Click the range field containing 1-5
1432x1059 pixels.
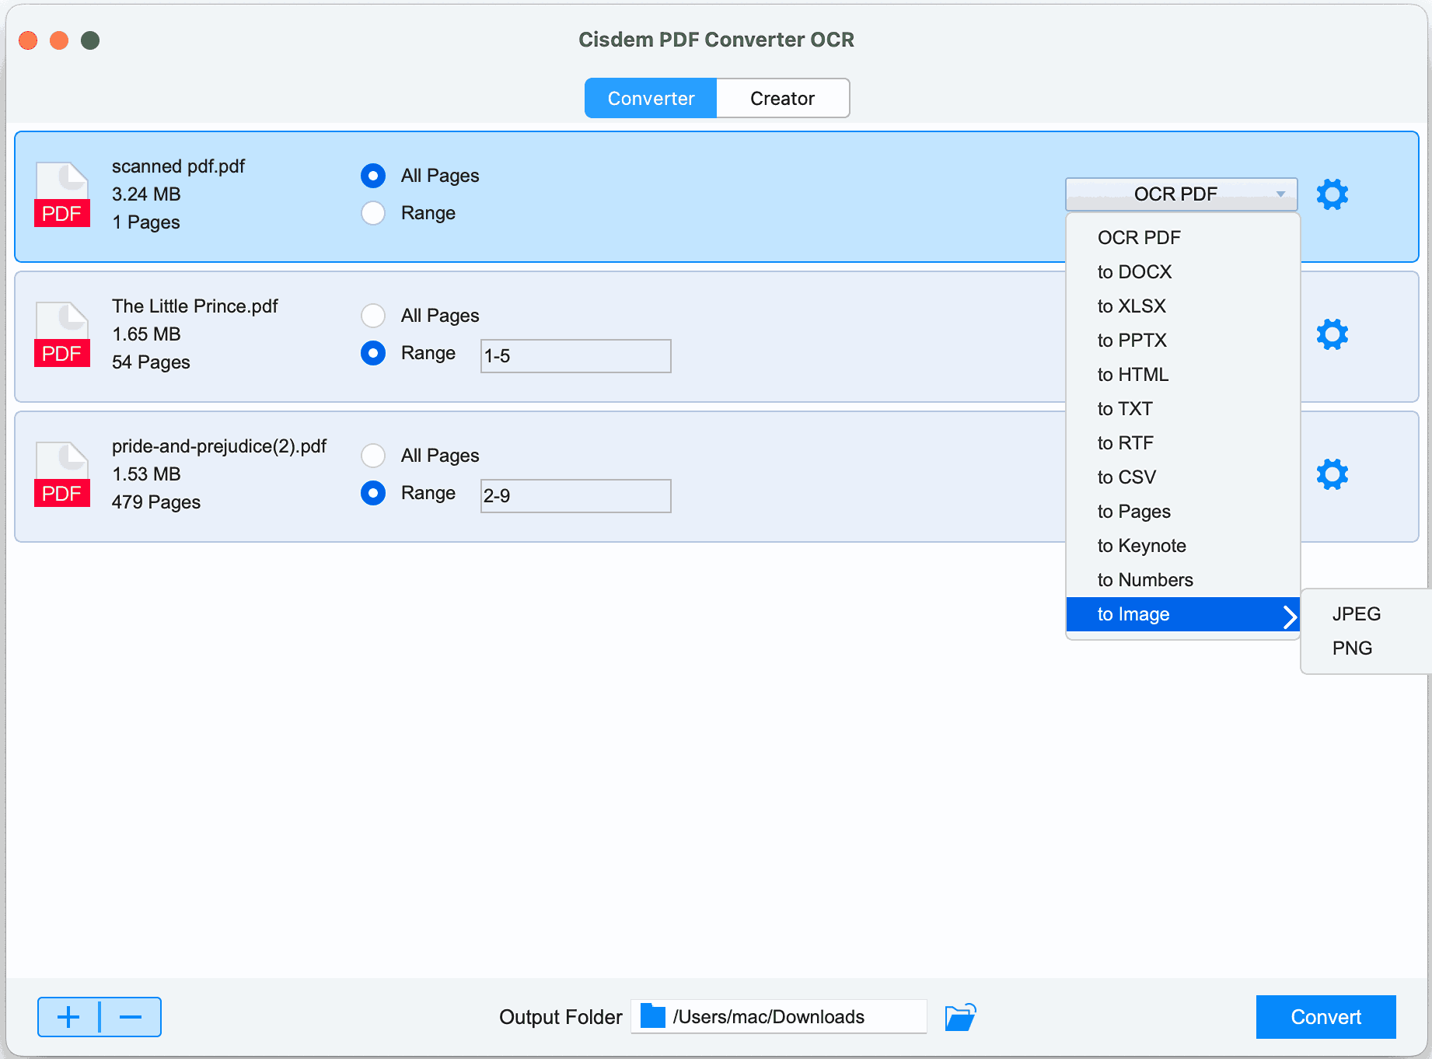click(576, 356)
